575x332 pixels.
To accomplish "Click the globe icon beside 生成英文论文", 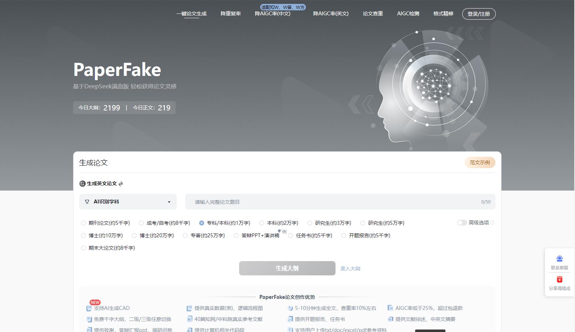I will (82, 183).
